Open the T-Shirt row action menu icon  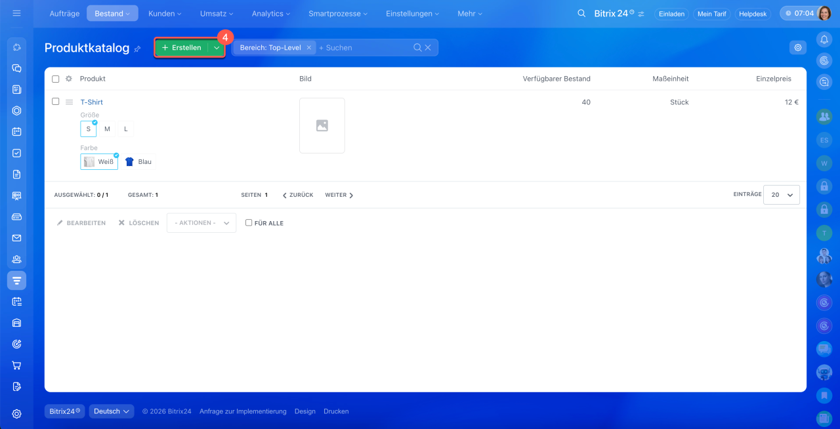pyautogui.click(x=69, y=102)
